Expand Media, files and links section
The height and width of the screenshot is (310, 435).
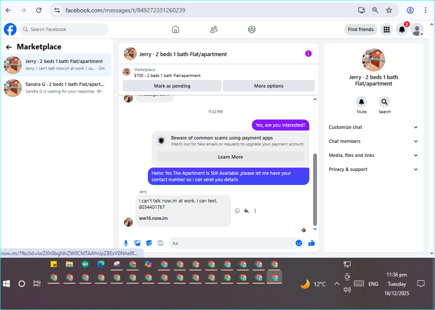coord(373,155)
